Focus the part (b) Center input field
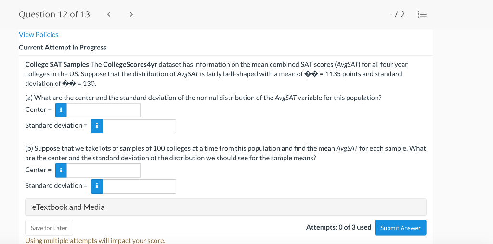Image resolution: width=493 pixels, height=244 pixels. coord(104,170)
